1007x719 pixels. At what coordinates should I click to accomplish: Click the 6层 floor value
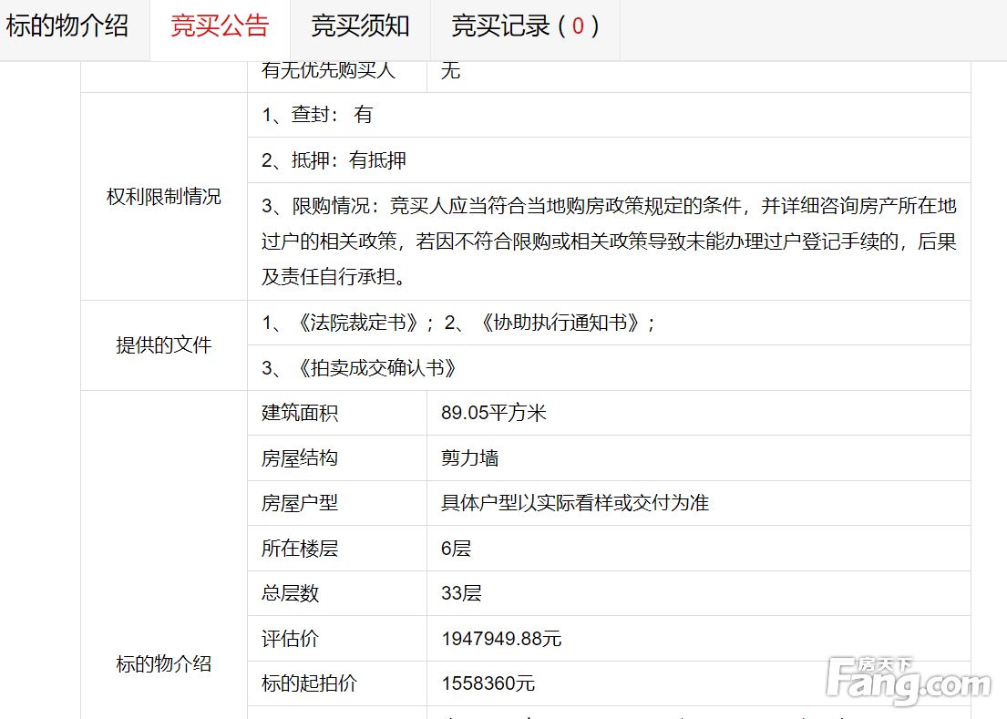tap(456, 549)
